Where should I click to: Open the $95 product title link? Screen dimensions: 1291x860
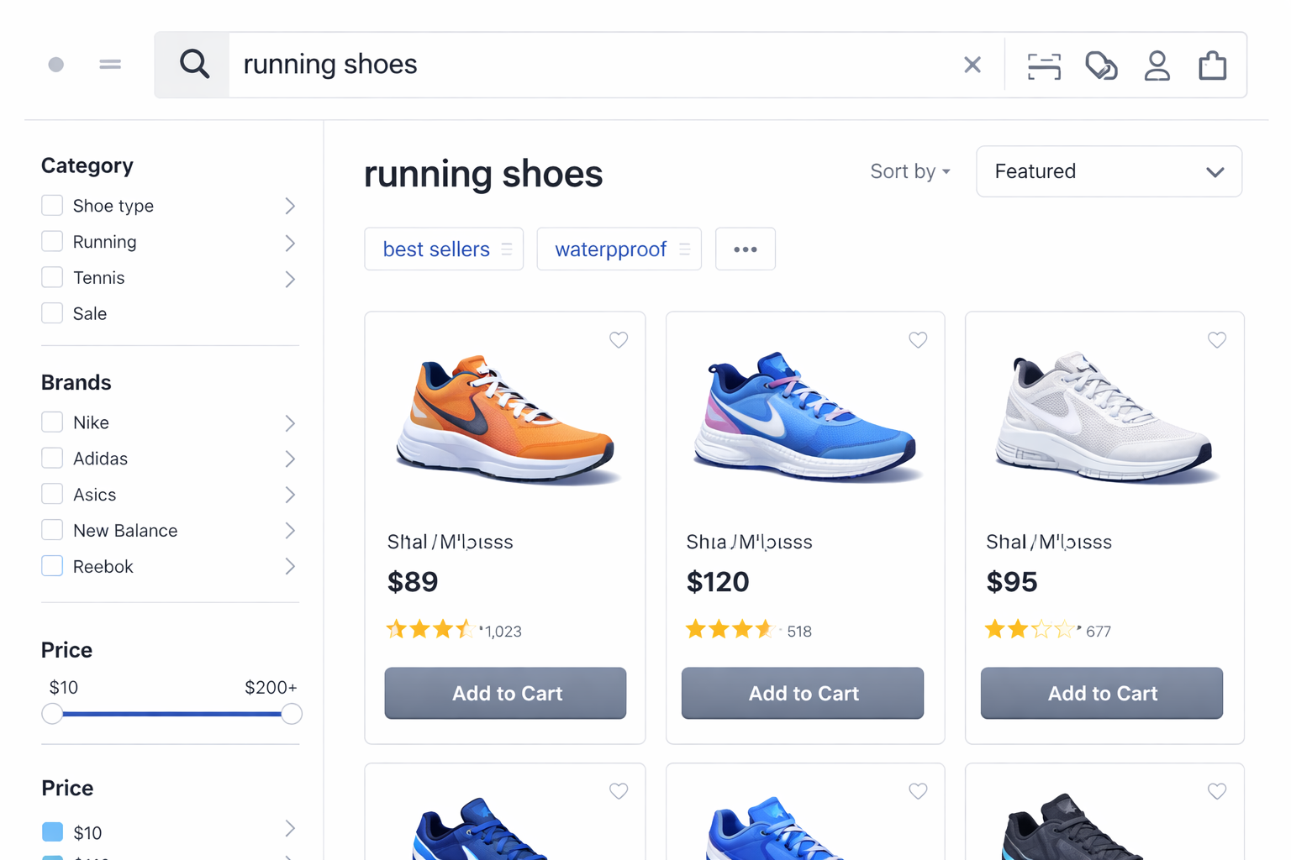1049,542
